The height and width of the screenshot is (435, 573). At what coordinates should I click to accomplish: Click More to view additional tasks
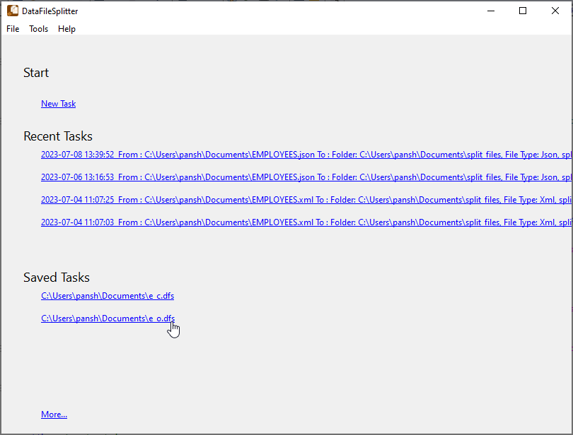[x=54, y=414]
